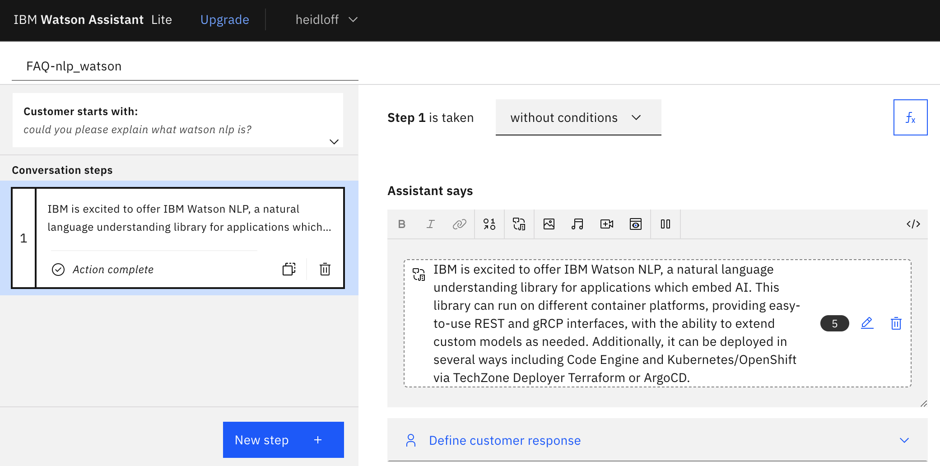Click the 'Assistant says' heading
The image size is (940, 466).
tap(430, 191)
